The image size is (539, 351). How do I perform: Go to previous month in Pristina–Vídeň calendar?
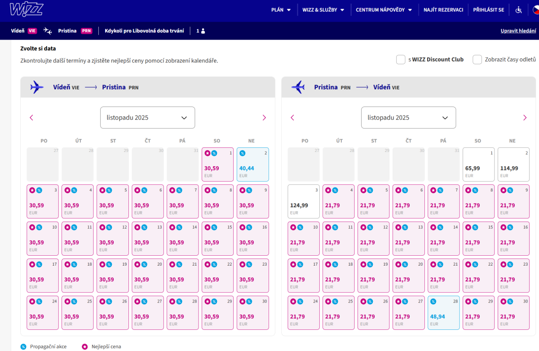pyautogui.click(x=292, y=118)
